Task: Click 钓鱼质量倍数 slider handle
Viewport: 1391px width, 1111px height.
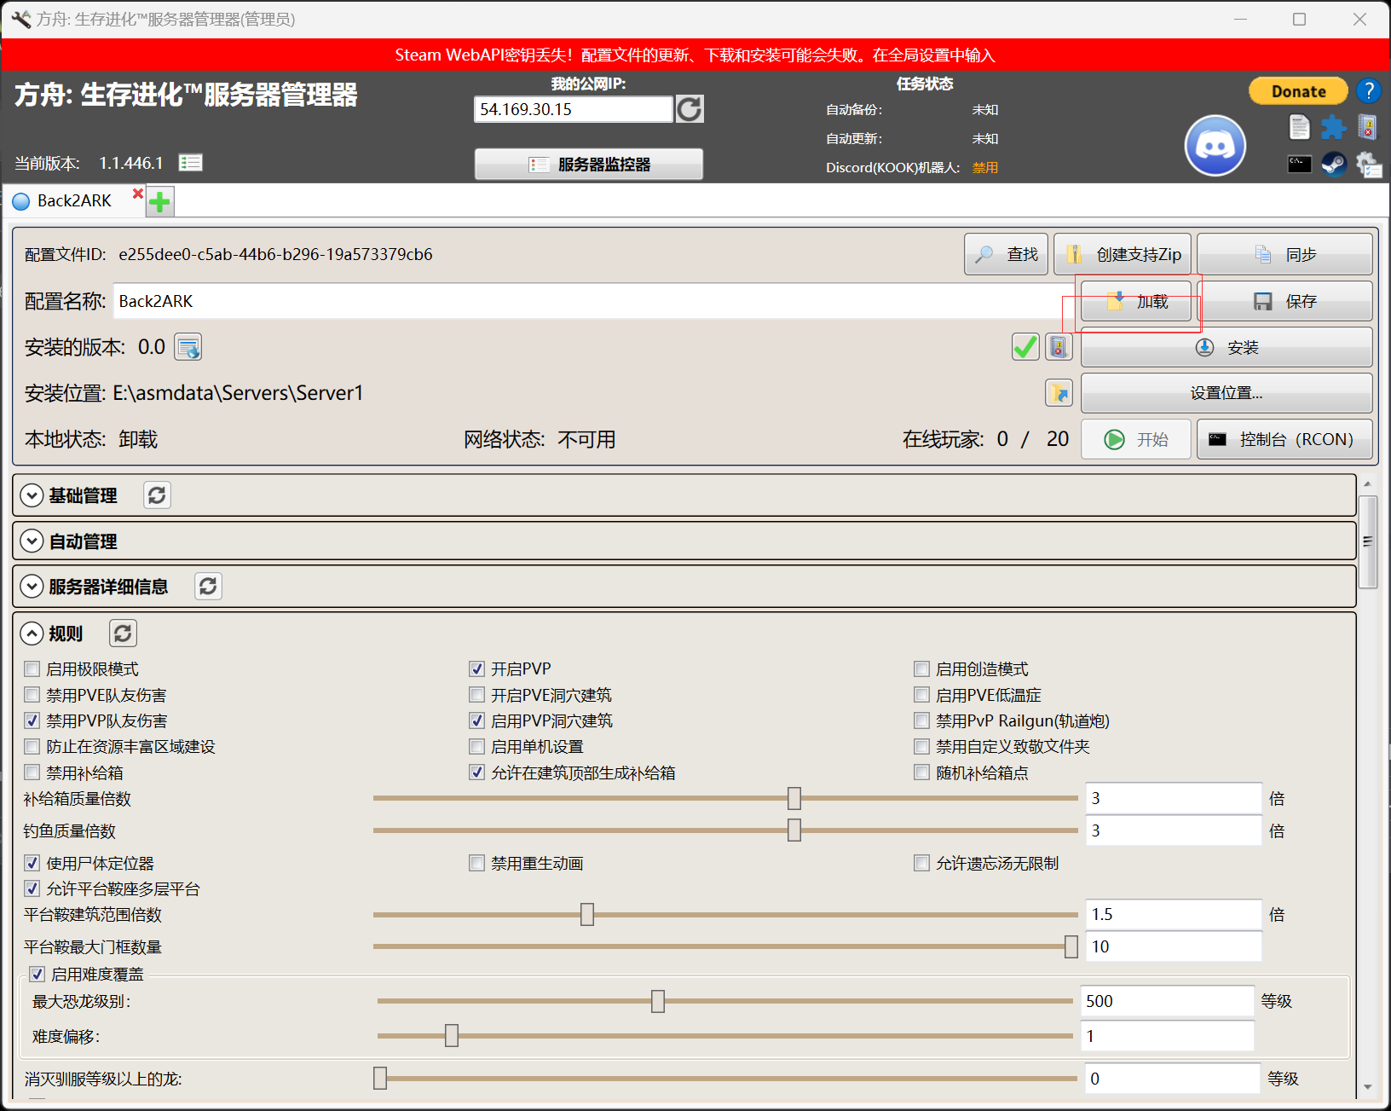Action: (x=794, y=830)
